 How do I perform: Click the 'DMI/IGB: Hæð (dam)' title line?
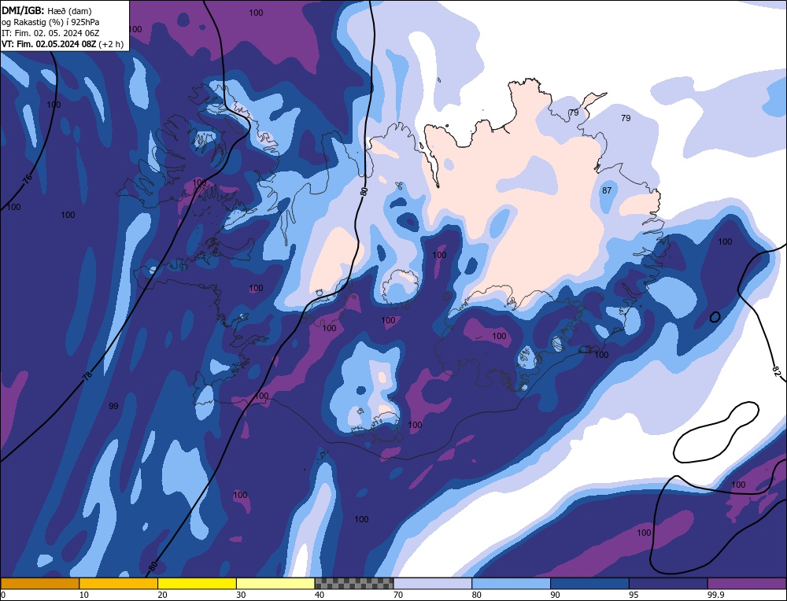[x=46, y=10]
